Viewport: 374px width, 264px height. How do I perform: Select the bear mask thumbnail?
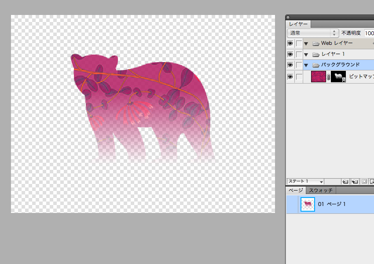coord(338,77)
